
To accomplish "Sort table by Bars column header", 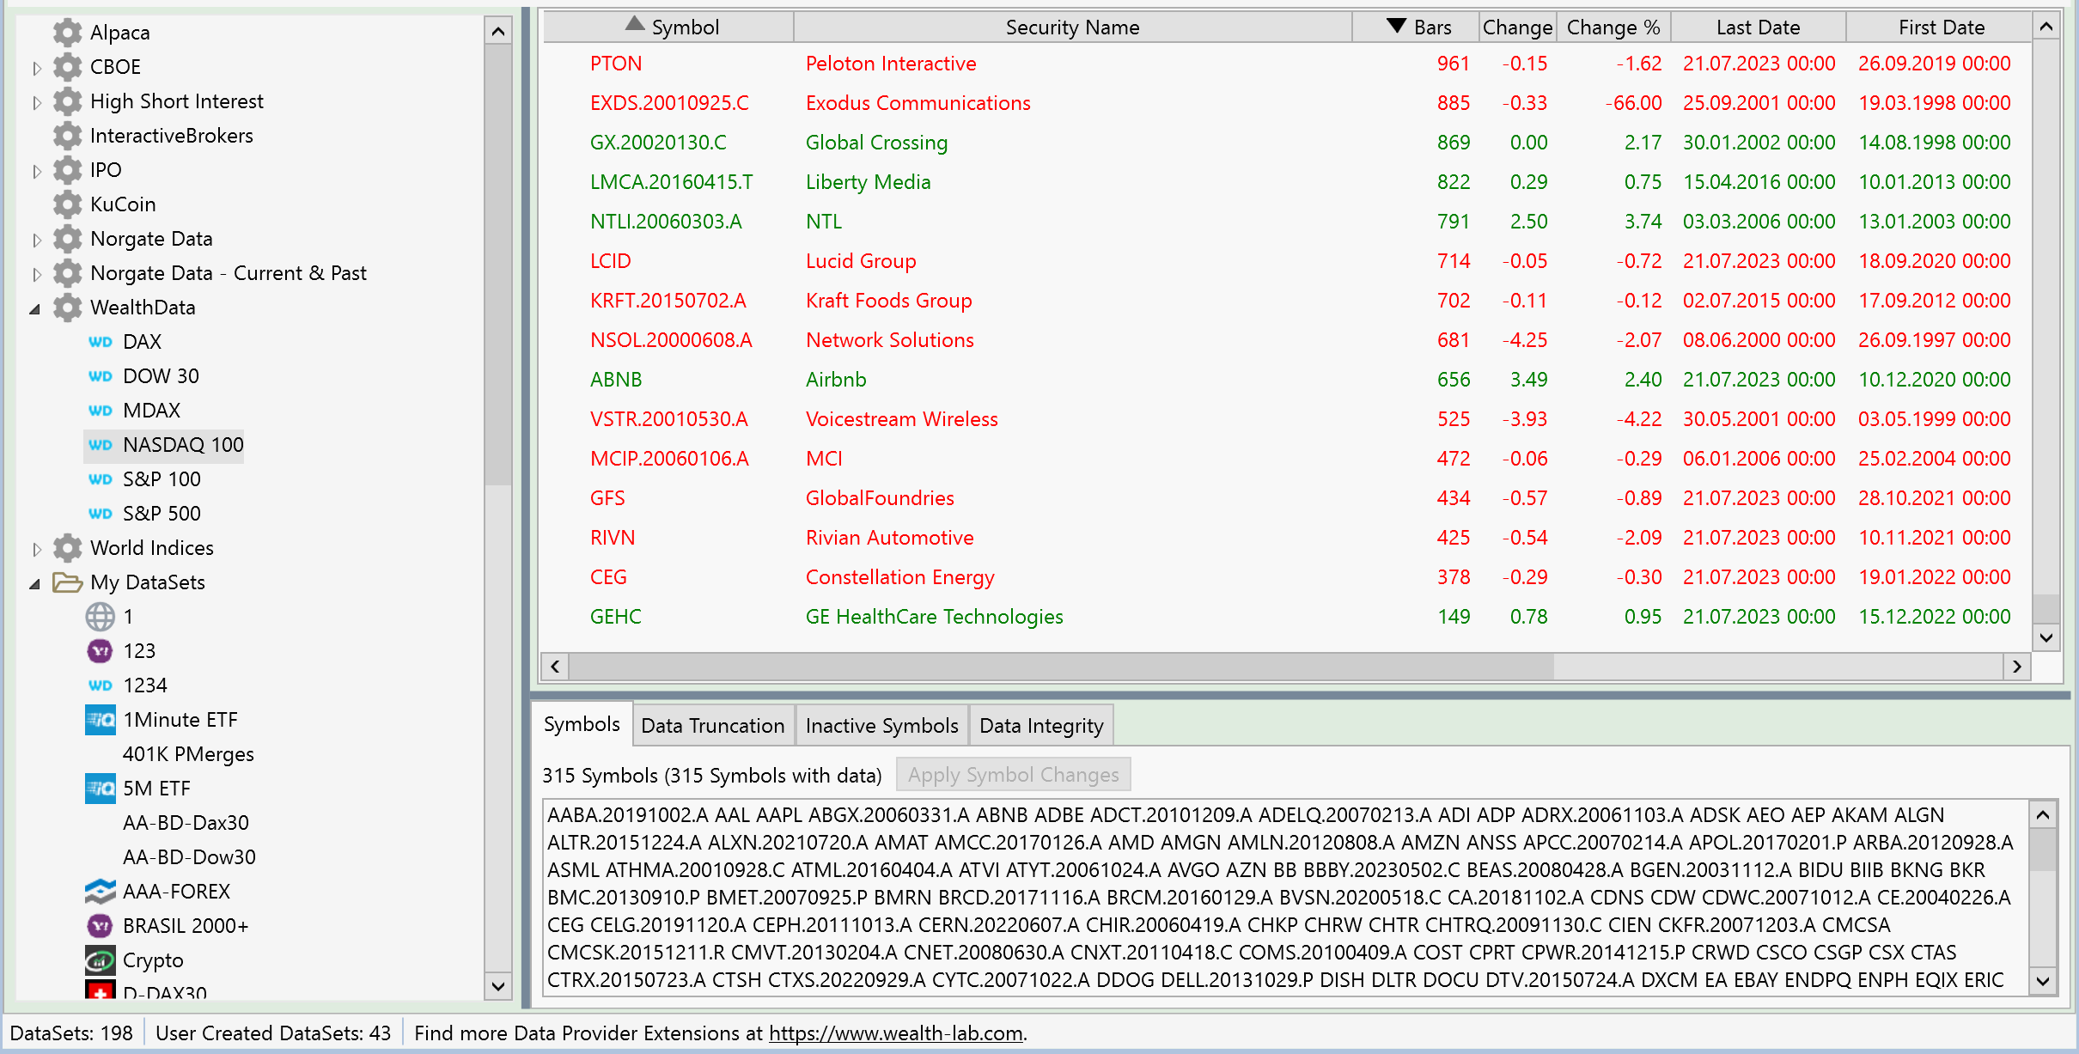I will (1431, 27).
